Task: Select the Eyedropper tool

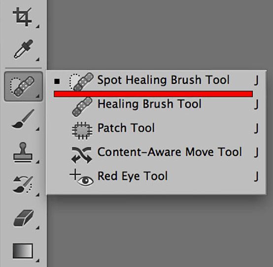Action: (x=24, y=49)
